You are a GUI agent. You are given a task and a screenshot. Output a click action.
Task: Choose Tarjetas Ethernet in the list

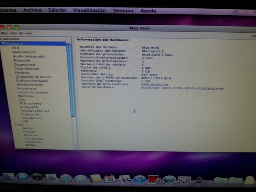coord(35,110)
